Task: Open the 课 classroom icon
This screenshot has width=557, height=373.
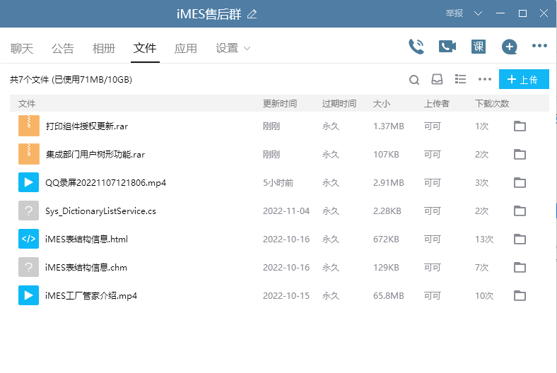Action: (478, 47)
